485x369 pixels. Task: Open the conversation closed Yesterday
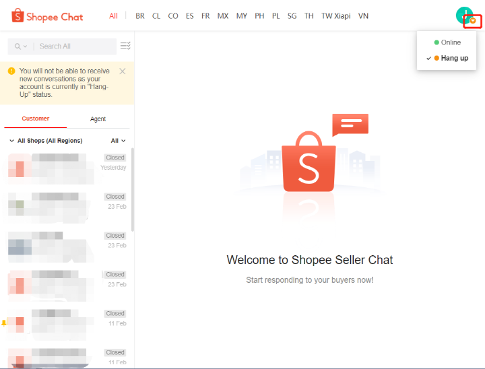click(x=67, y=168)
